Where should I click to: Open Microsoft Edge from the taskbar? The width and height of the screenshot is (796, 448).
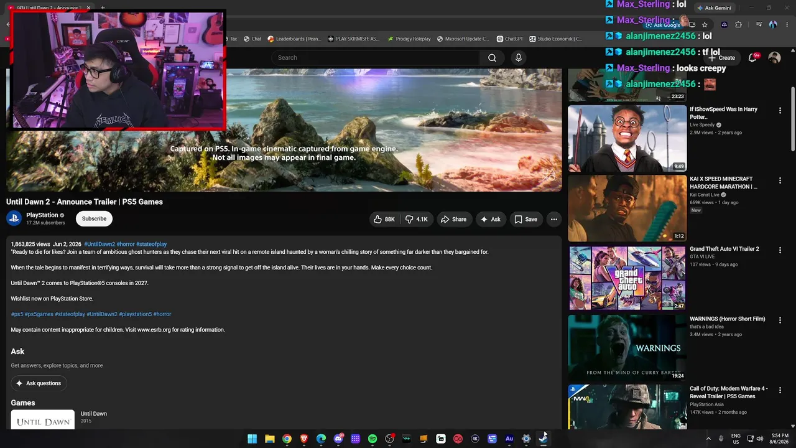click(x=321, y=439)
